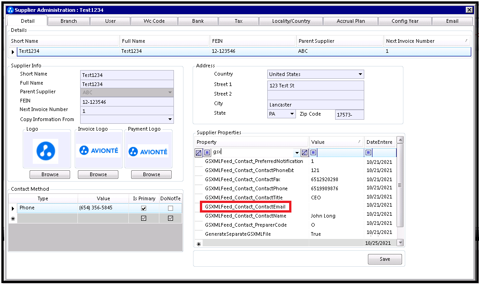Click new row asterisk in Contact Method grid
Image resolution: width=479 pixels, height=284 pixels.
[x=13, y=218]
